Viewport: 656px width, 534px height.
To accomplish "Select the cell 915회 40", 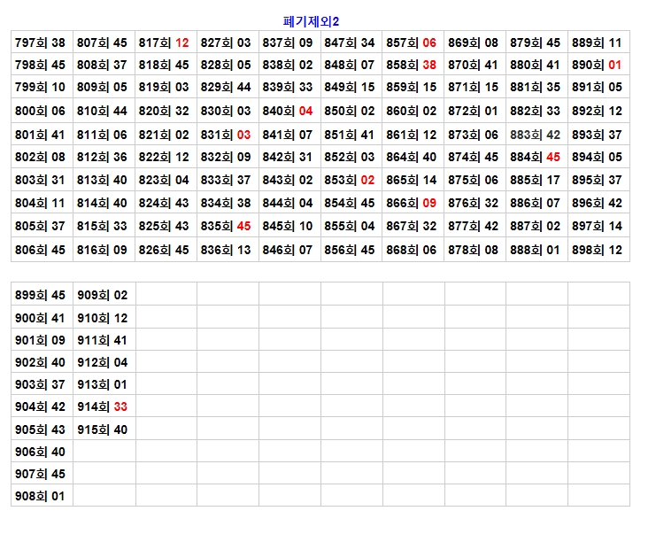I will tap(103, 430).
